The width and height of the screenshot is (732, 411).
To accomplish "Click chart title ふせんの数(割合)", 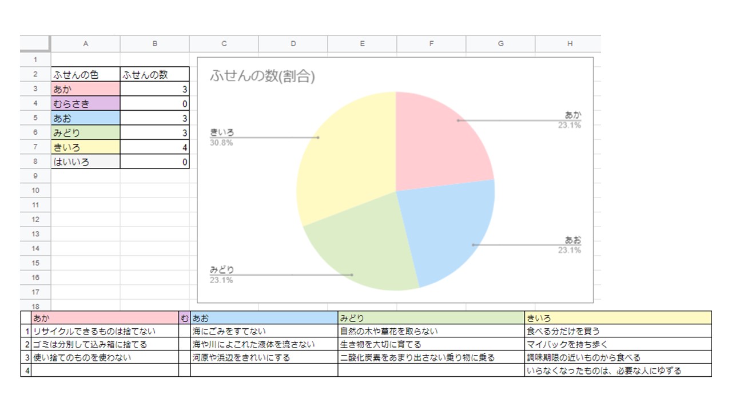I will (x=262, y=76).
